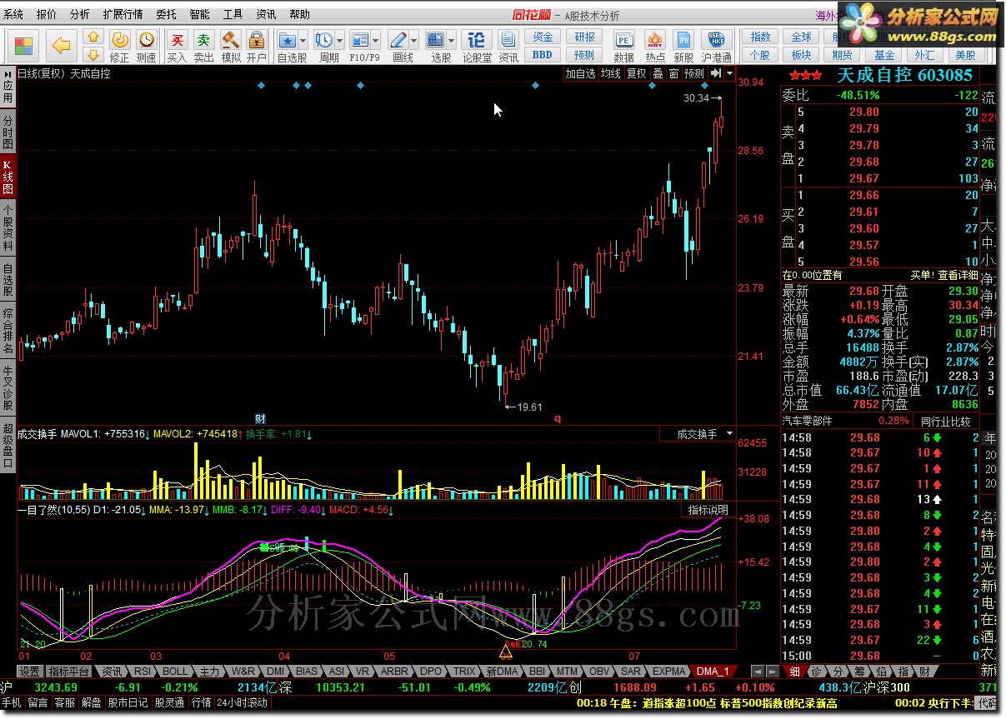This screenshot has width=1006, height=719.
Task: Click the 研报 button
Action: pos(584,37)
